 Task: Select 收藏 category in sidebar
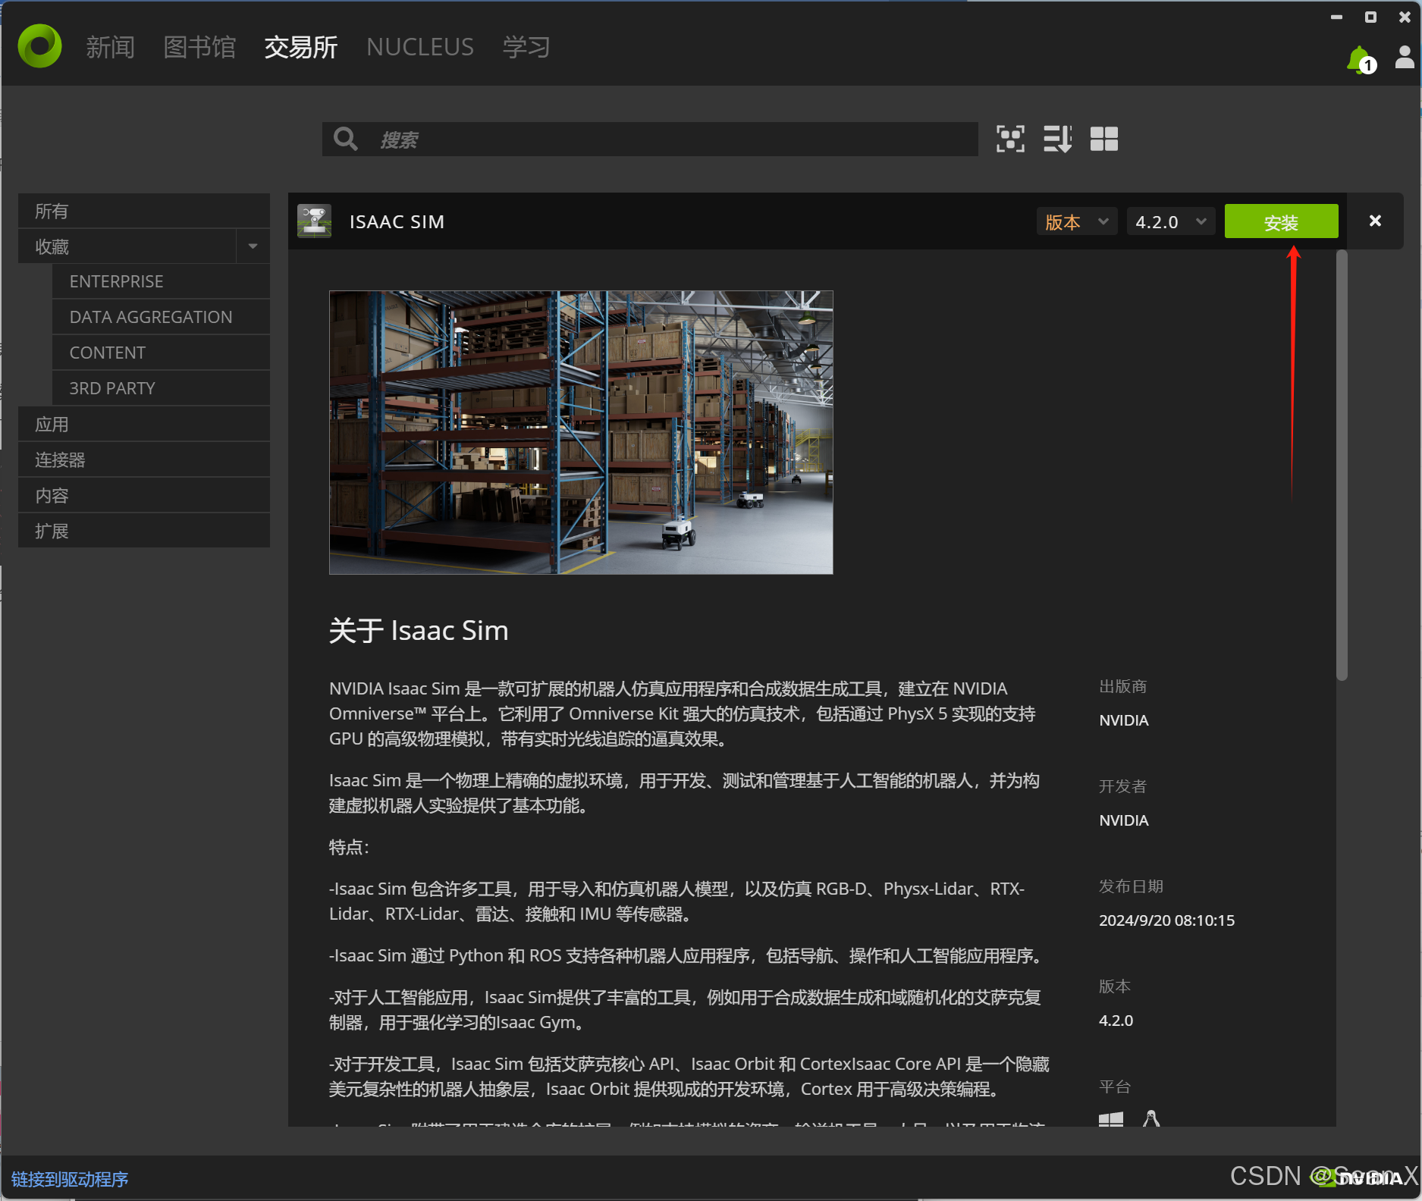point(127,246)
